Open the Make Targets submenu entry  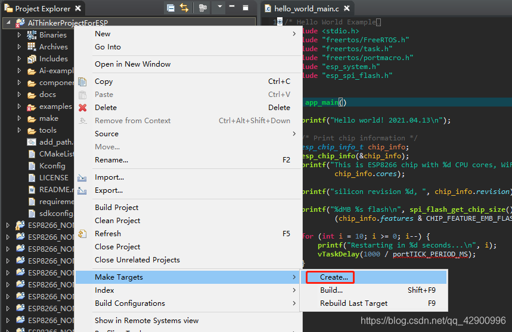188,277
